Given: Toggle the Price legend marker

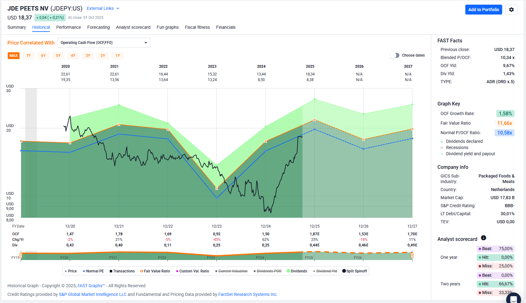Looking at the screenshot, I should 66,271.
